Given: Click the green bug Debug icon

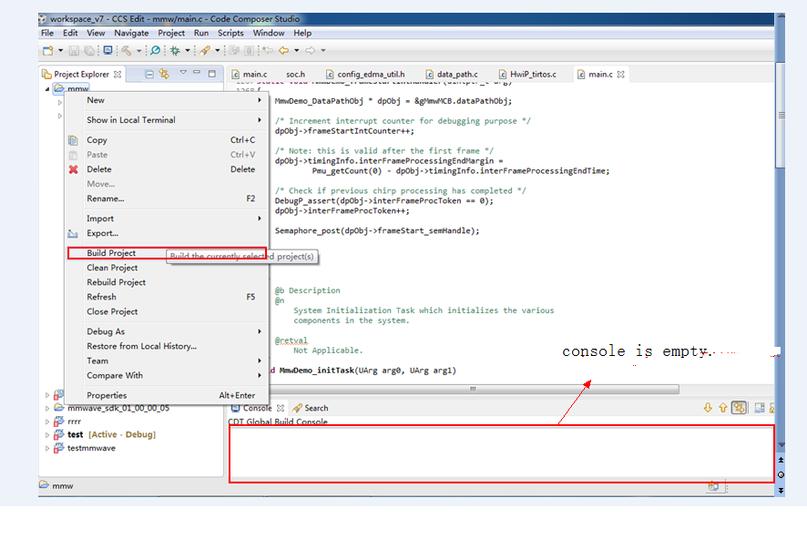Looking at the screenshot, I should coord(175,50).
